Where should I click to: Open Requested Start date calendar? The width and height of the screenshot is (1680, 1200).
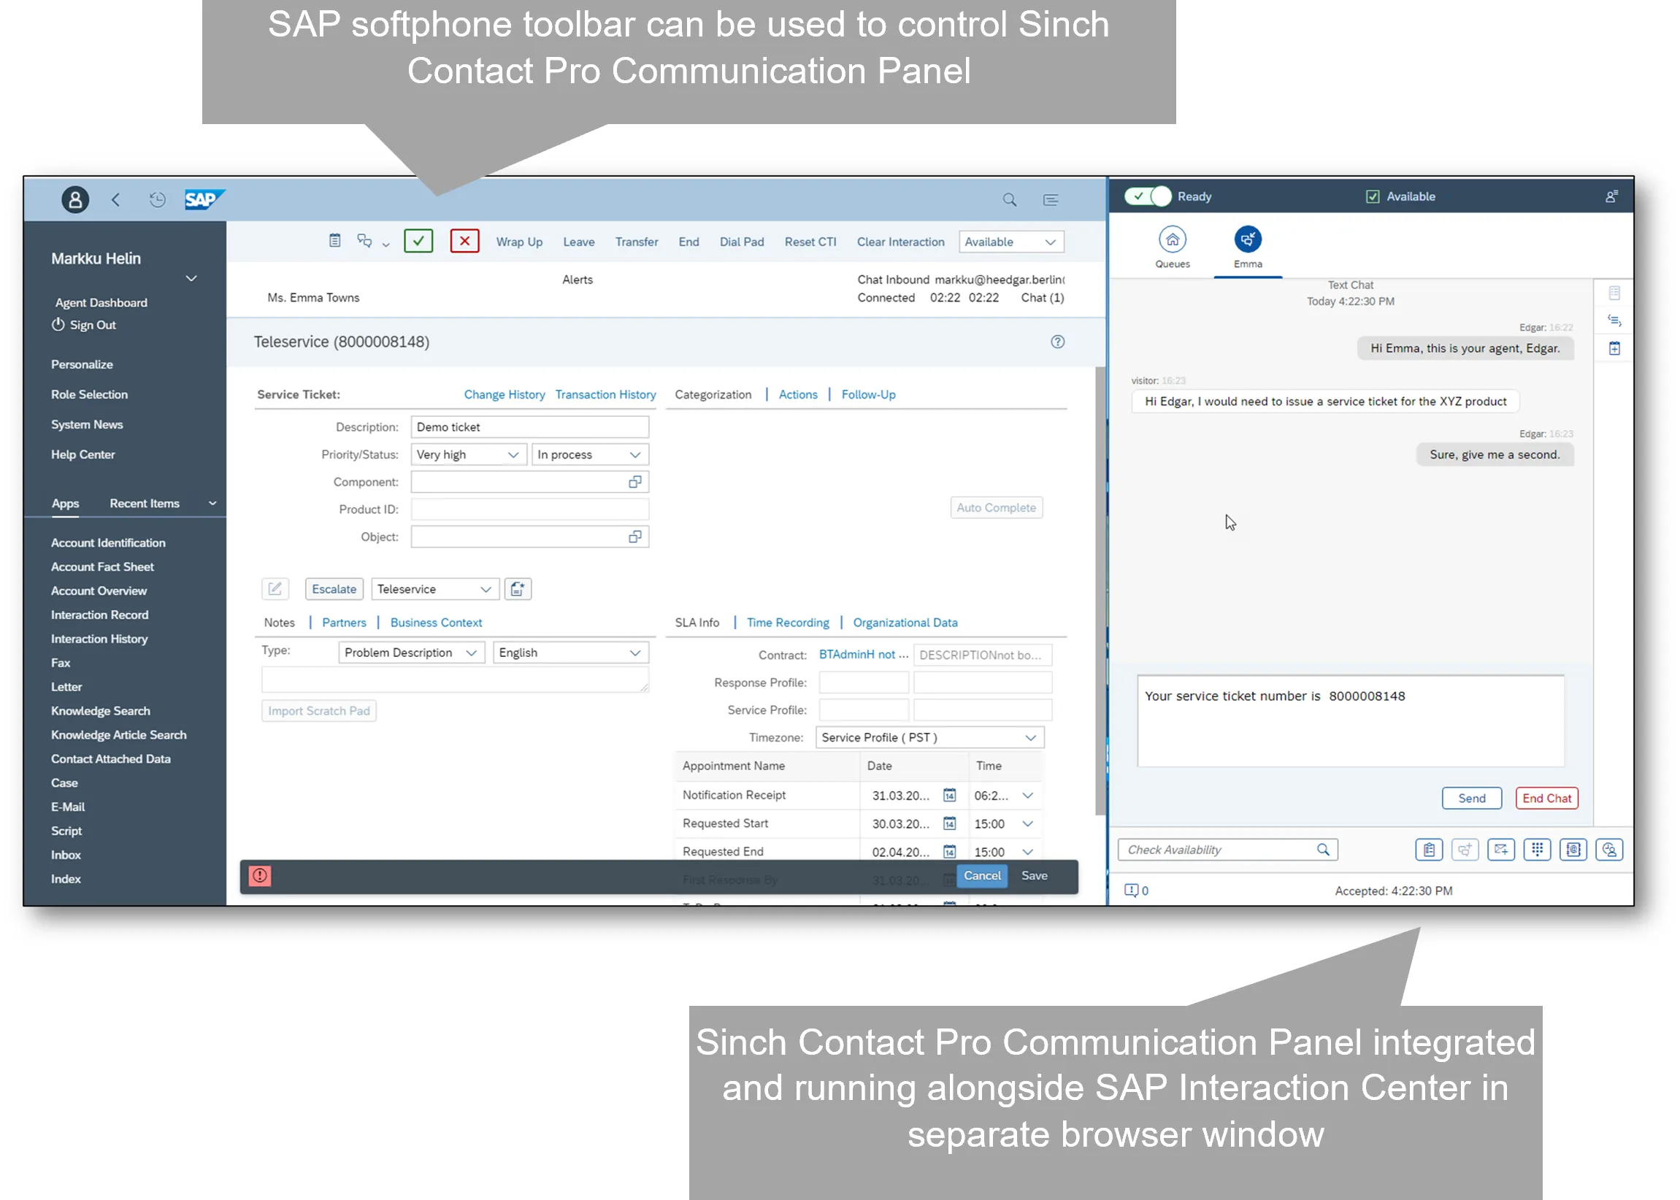coord(950,823)
